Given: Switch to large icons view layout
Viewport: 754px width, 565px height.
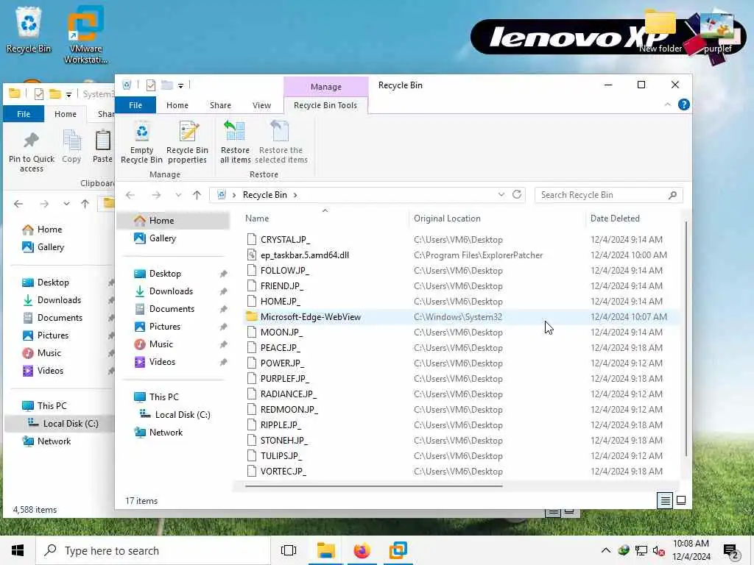Looking at the screenshot, I should pos(681,500).
